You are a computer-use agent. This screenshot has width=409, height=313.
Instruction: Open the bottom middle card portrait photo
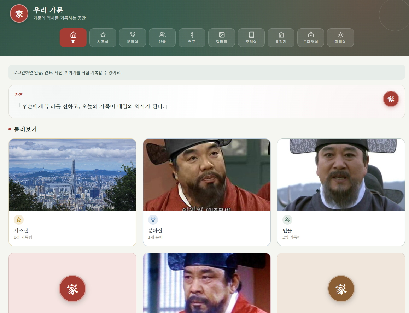point(207,283)
